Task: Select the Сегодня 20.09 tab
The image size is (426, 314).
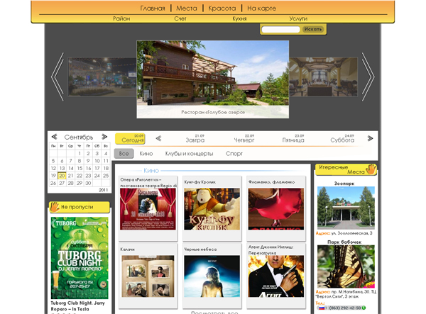Action: pos(130,138)
